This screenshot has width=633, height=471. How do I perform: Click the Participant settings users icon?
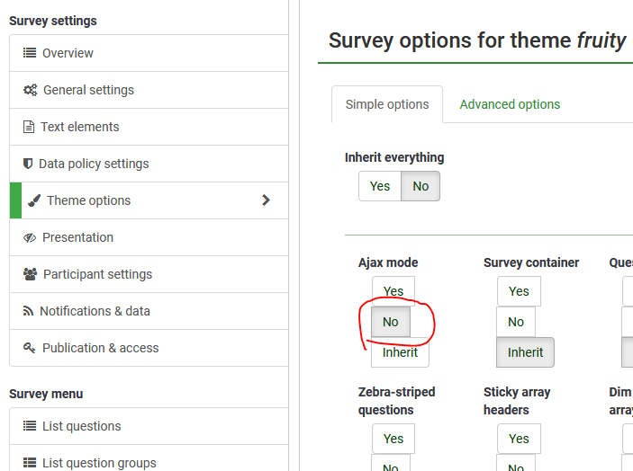30,274
